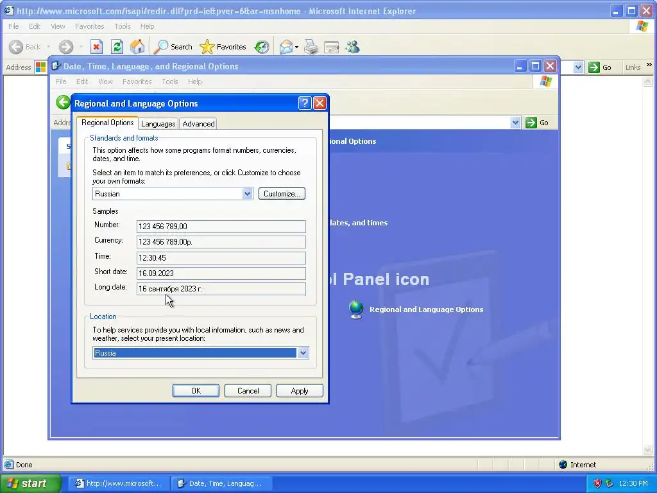657x493 pixels.
Task: Switch to the Advanced tab
Action: coord(198,124)
